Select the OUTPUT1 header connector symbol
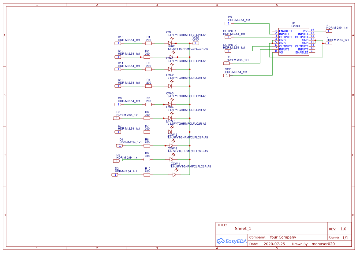358x253 pixels. point(228,37)
